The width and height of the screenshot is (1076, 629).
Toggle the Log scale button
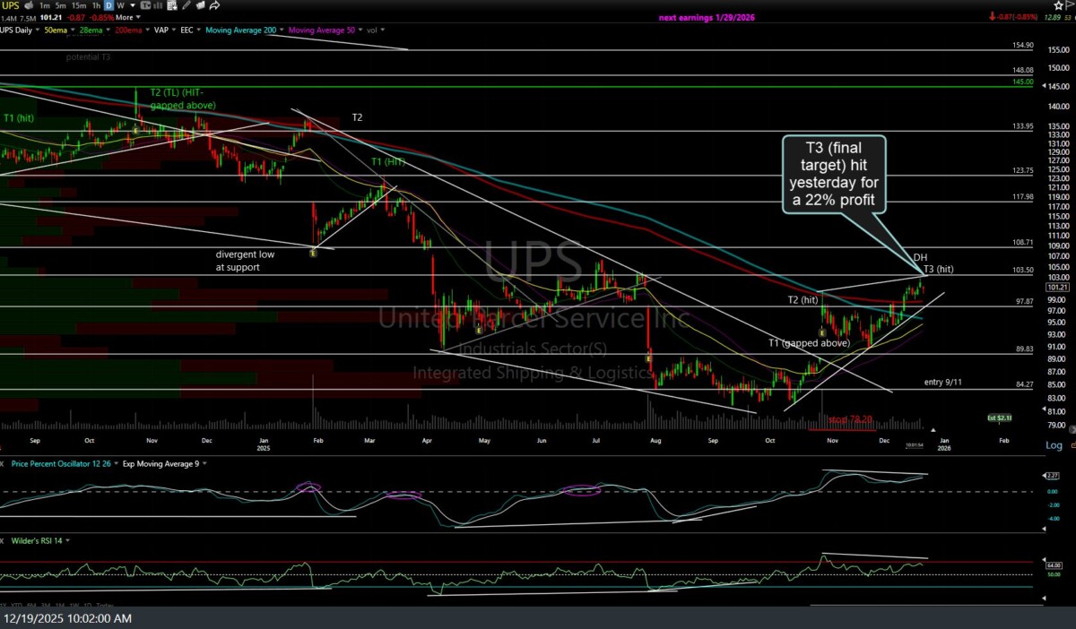1054,445
